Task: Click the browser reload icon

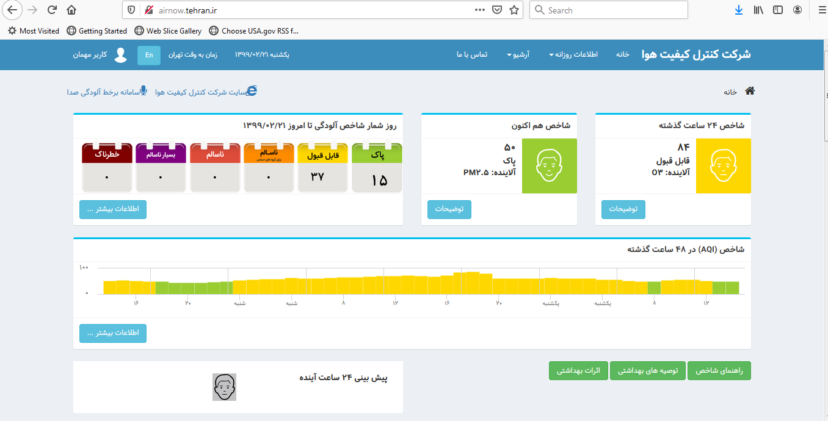Action: (52, 10)
